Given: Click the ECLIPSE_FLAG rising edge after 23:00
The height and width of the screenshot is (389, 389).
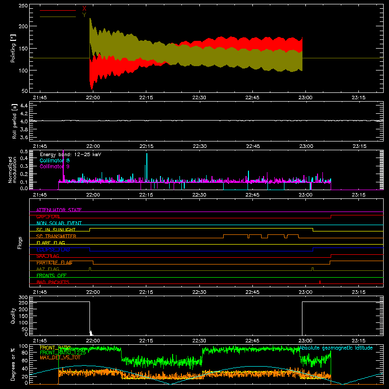Looking at the screenshot, I should pos(313,249).
